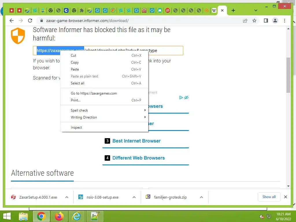Click the muted volume tray icon
The image size is (296, 222).
point(261,217)
